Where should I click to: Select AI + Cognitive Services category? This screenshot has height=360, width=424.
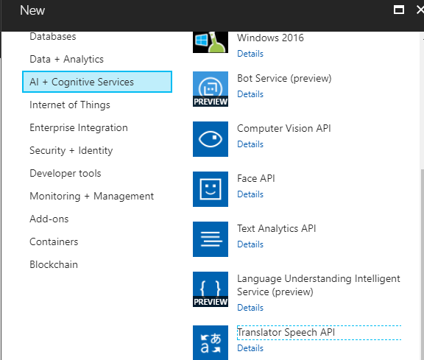(x=97, y=82)
